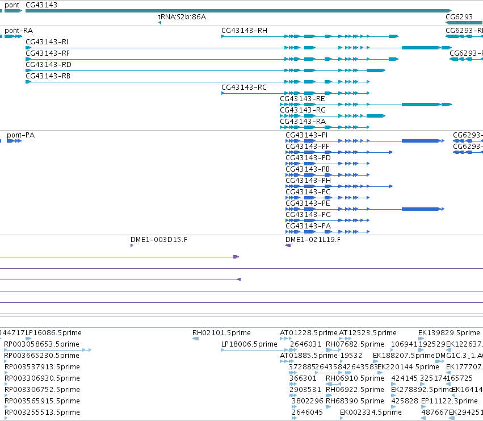The image size is (483, 421).
Task: Click the EK139829.5prime EST label
Action: click(449, 333)
